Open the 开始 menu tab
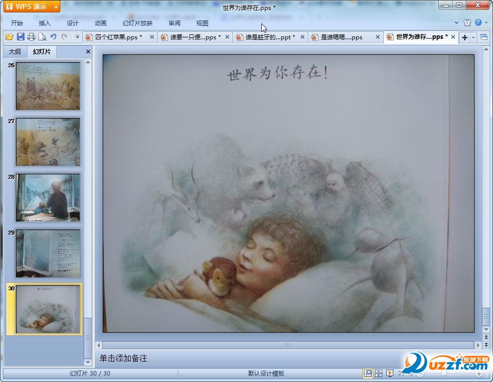Screen dimensions: 493x382 [x=16, y=23]
